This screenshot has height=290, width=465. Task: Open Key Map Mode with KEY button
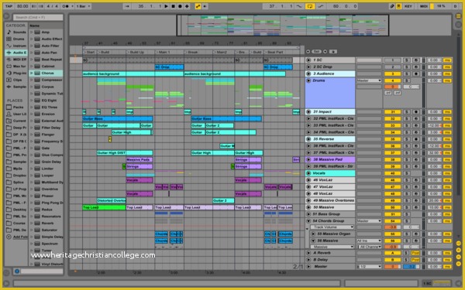pyautogui.click(x=408, y=6)
